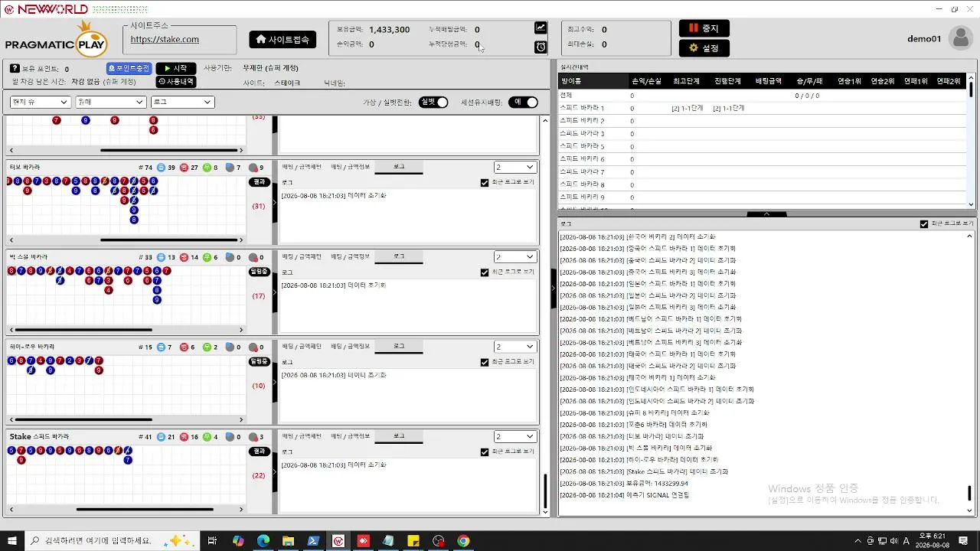Viewport: 980px width, 551px height.
Task: Select 배팅 / 금액패턴 tab in 빅 스몰 바카라 panel
Action: coord(302,256)
